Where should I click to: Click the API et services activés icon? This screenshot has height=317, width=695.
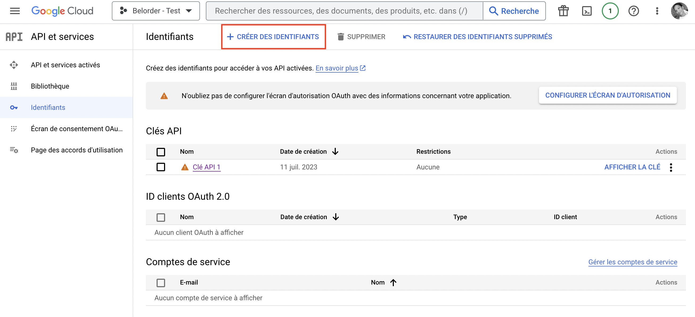(x=14, y=65)
